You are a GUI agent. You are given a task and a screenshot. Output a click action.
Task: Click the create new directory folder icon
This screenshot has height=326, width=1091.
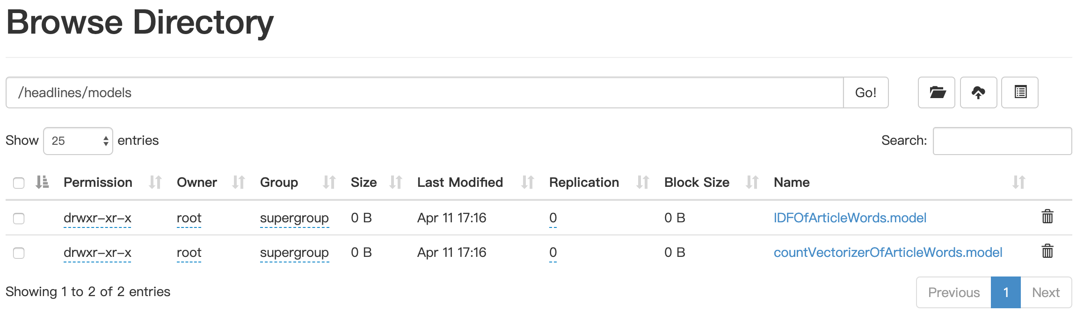click(x=936, y=92)
